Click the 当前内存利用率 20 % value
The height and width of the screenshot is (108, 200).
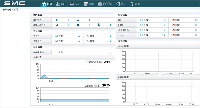(x=106, y=85)
